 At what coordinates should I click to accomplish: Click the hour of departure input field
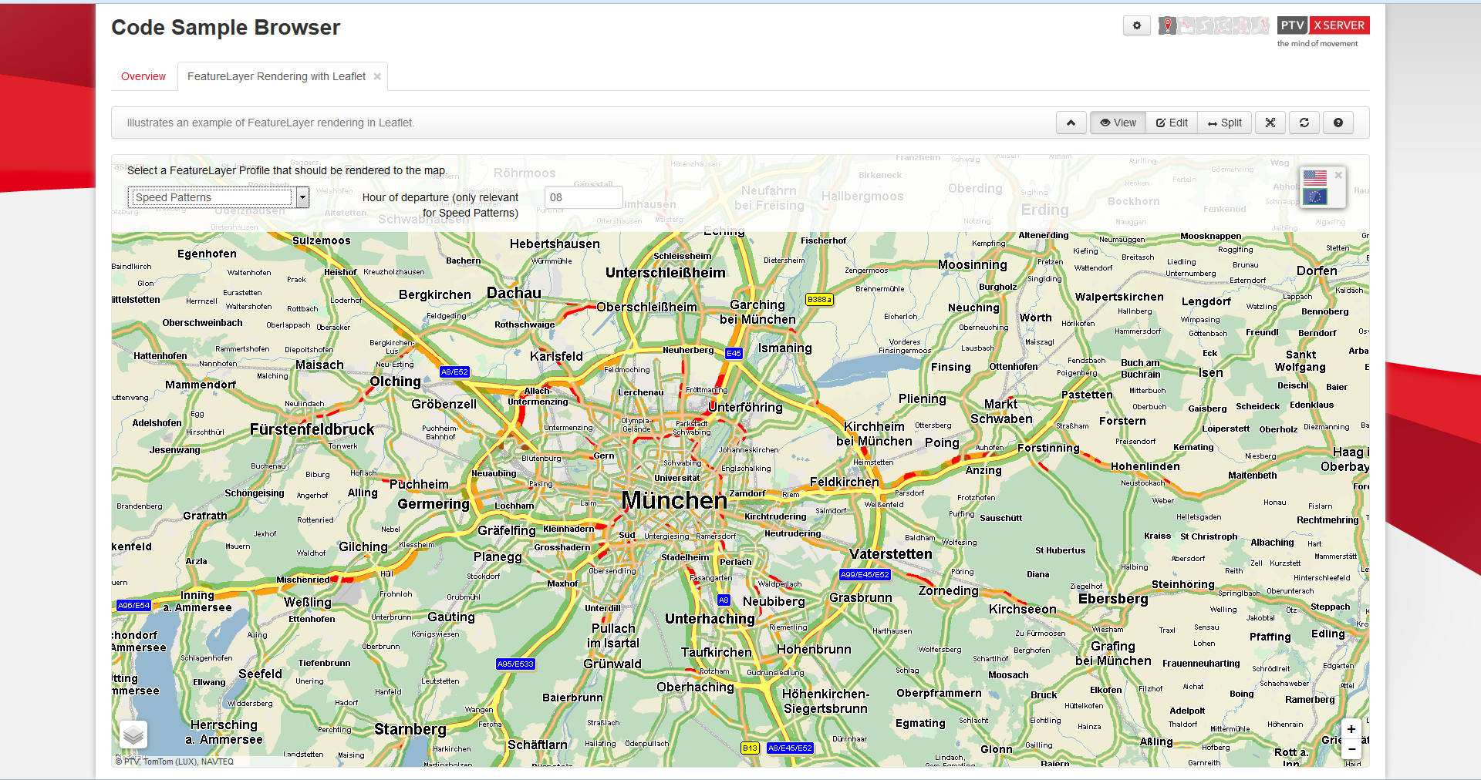tap(582, 197)
